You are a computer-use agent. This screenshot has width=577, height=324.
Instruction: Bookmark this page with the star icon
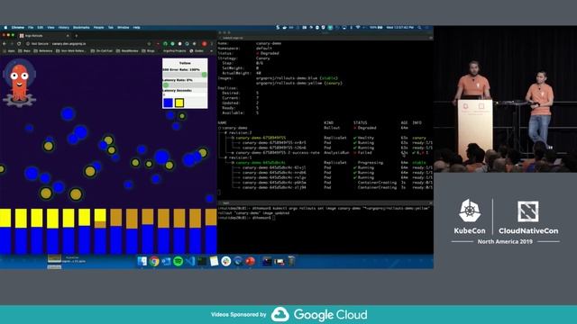tap(149, 44)
